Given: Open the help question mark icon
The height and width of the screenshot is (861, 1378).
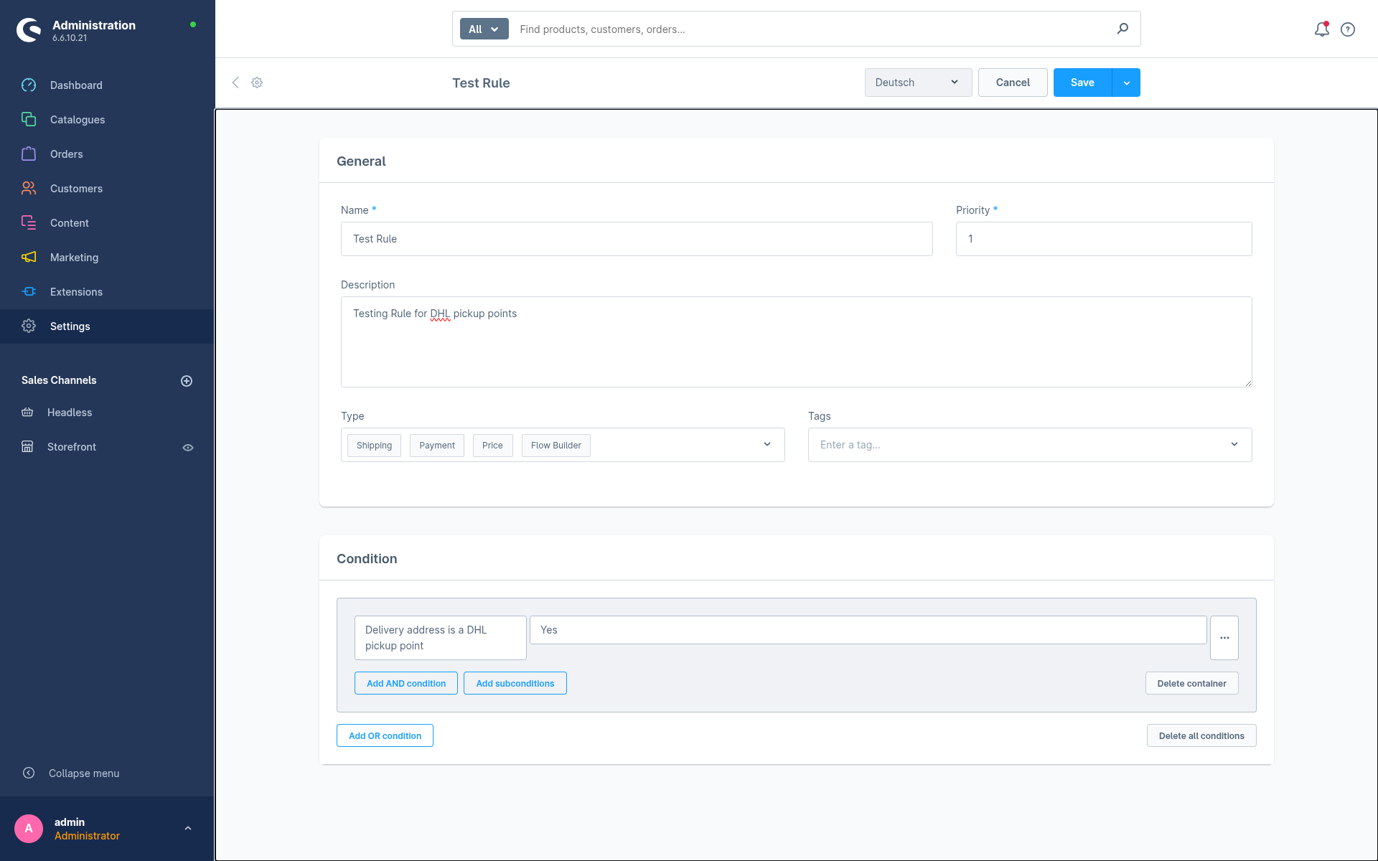Looking at the screenshot, I should coord(1348,29).
